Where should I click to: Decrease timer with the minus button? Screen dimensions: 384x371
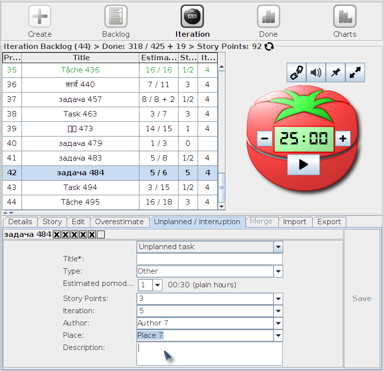click(265, 139)
